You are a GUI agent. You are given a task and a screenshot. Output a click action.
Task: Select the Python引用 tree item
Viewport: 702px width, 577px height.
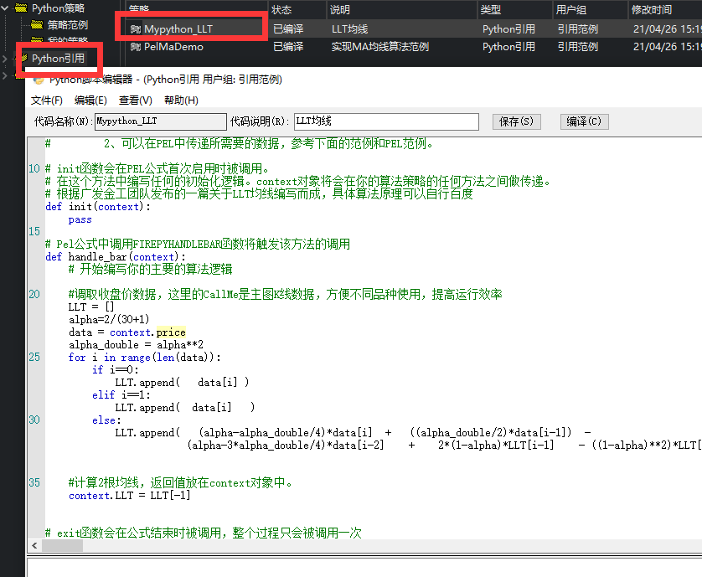pyautogui.click(x=58, y=58)
